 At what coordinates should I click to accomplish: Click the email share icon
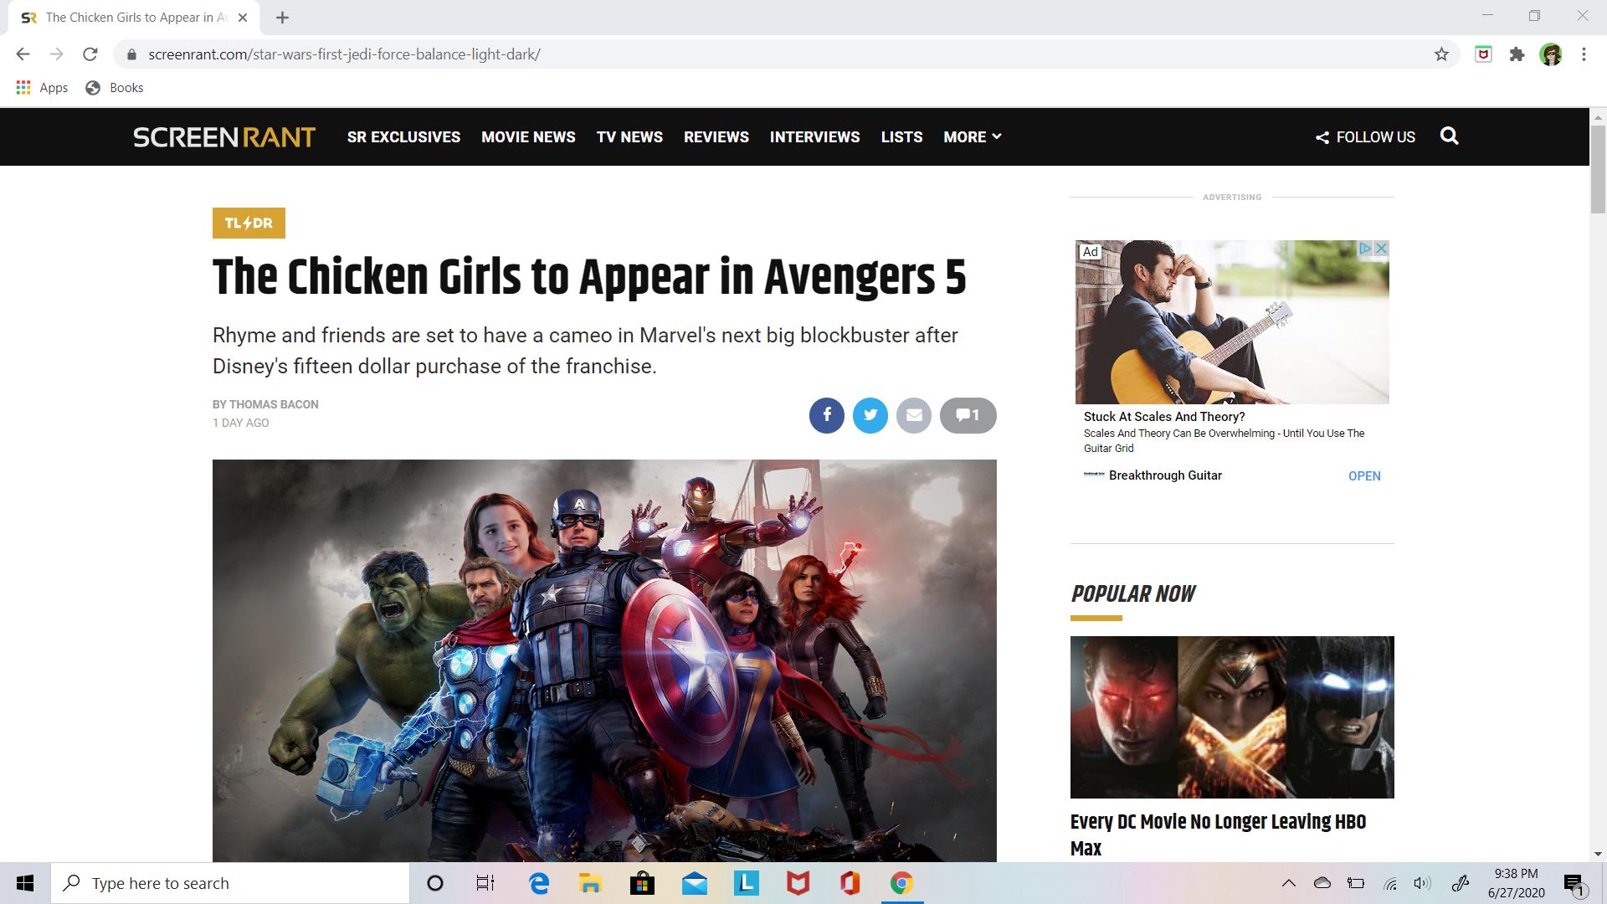[913, 415]
